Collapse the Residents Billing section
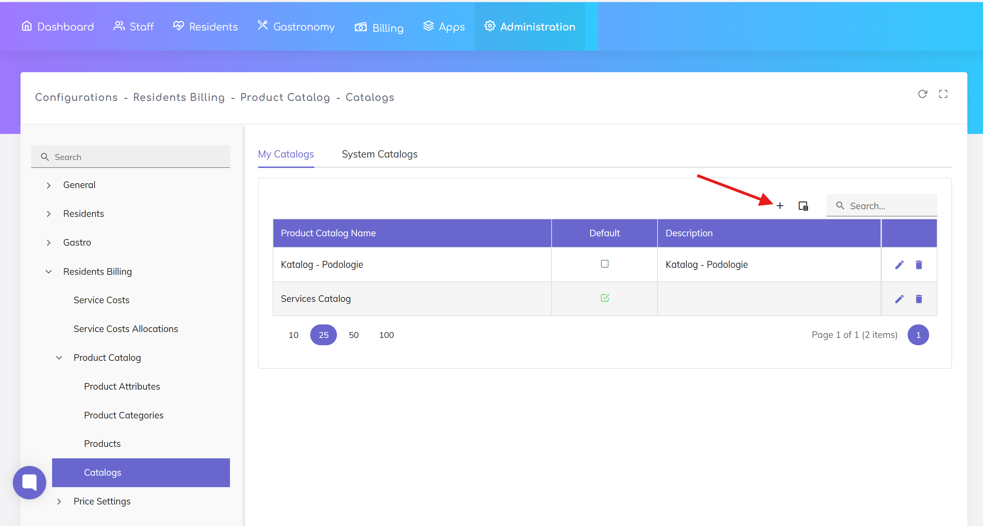Viewport: 983px width, 526px height. pos(49,271)
